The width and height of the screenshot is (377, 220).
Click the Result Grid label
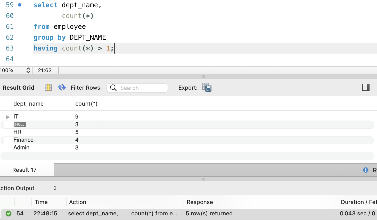tap(19, 88)
